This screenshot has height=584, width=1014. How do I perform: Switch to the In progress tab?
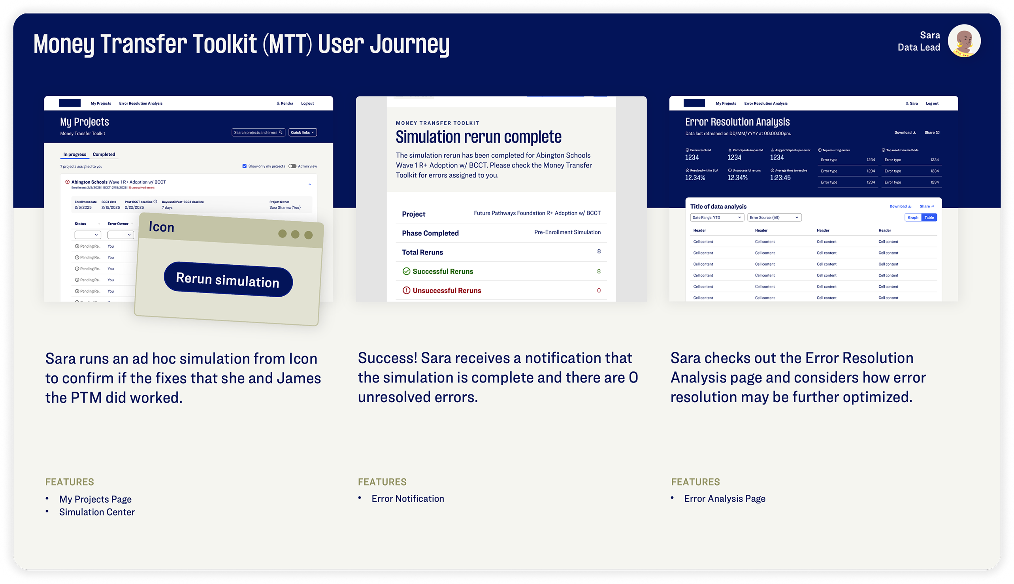(75, 154)
